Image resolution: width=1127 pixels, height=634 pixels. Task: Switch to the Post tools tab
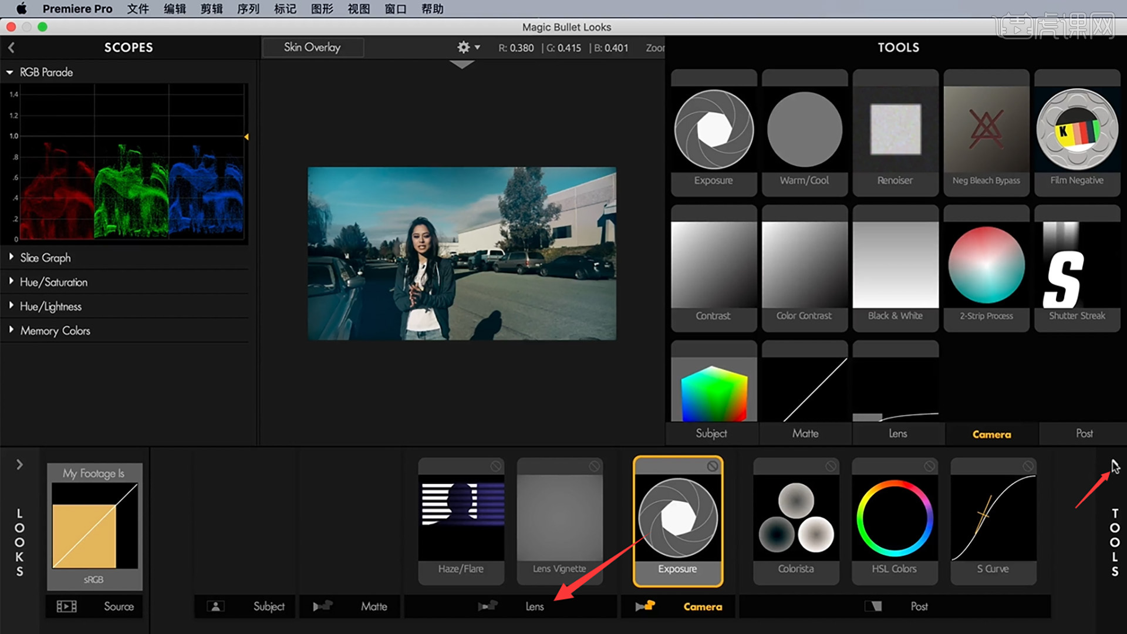[x=1084, y=433]
